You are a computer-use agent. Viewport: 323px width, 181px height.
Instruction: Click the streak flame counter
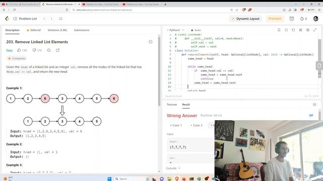pyautogui.click(x=303, y=19)
